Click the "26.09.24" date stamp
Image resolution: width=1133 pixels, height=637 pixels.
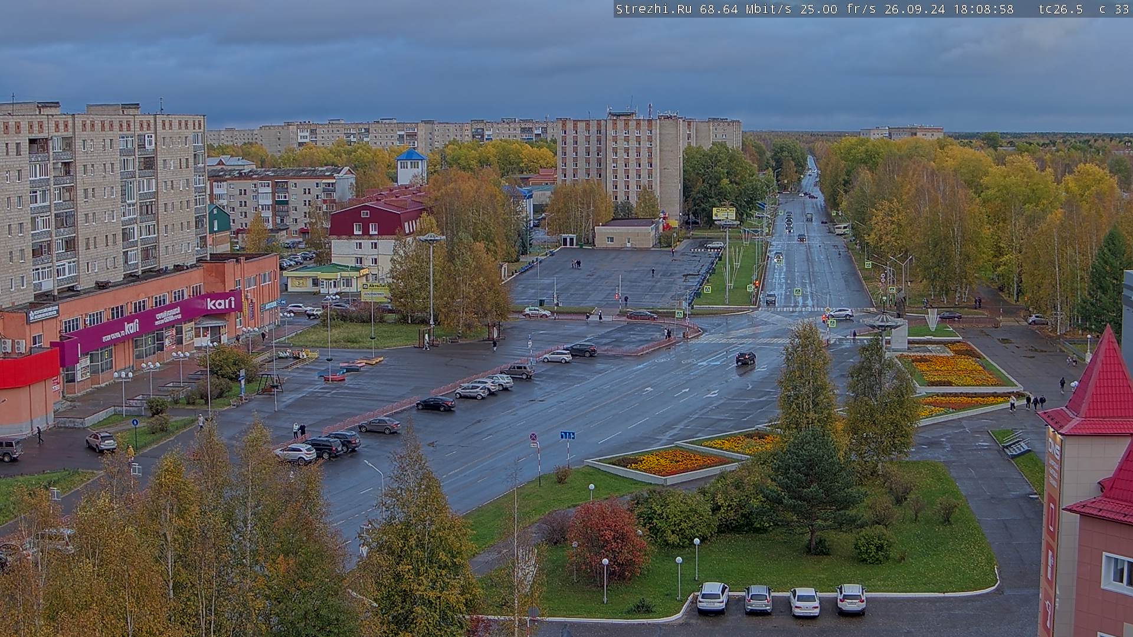click(915, 9)
